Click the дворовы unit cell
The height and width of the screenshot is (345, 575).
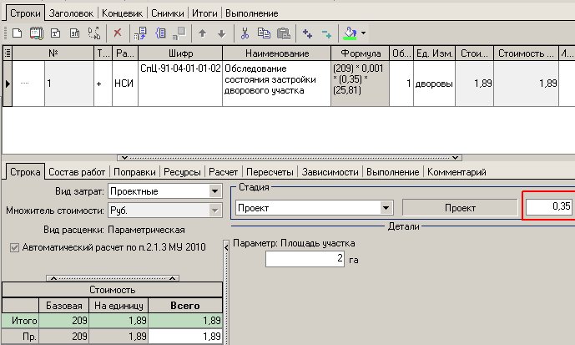(434, 84)
